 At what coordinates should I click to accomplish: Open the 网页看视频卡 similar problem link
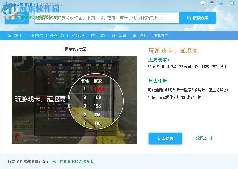(x=83, y=162)
